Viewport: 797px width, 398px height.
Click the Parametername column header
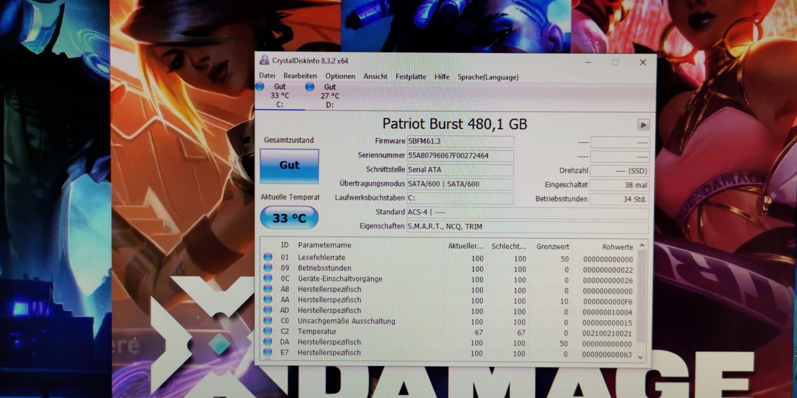(x=325, y=245)
